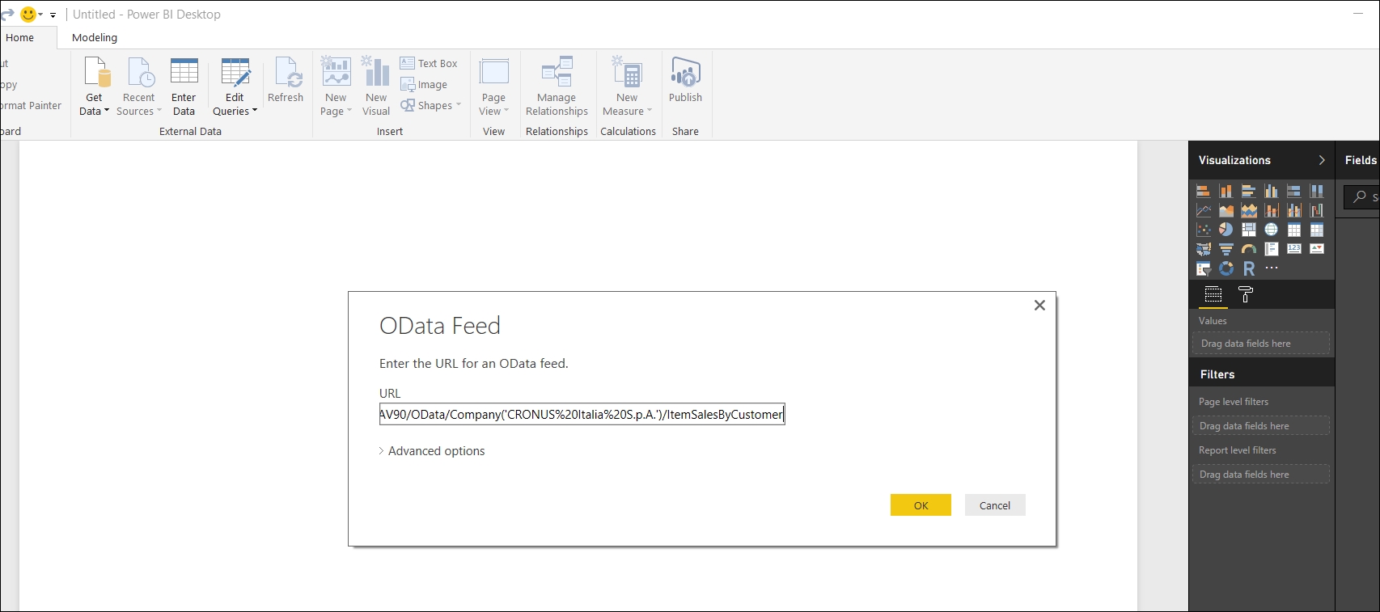Click the Fields pane header
This screenshot has width=1380, height=612.
[1361, 160]
